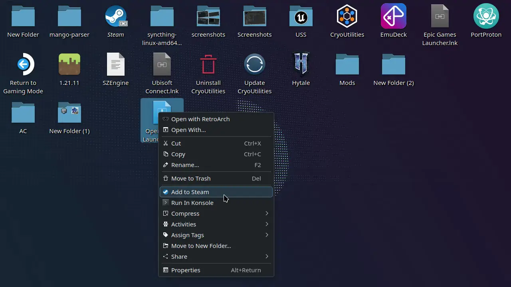Screen dimensions: 511x287
Task: Launch PortProton
Action: (486, 16)
